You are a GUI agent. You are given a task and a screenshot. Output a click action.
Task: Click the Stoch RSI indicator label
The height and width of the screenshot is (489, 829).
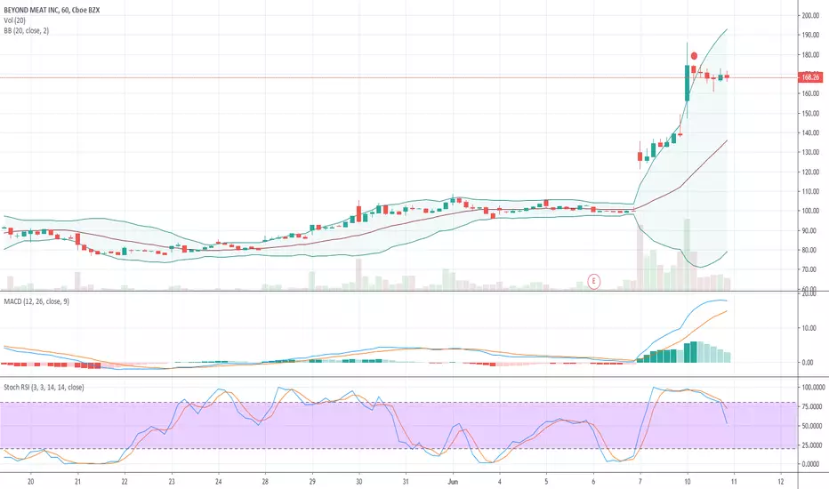(44, 388)
